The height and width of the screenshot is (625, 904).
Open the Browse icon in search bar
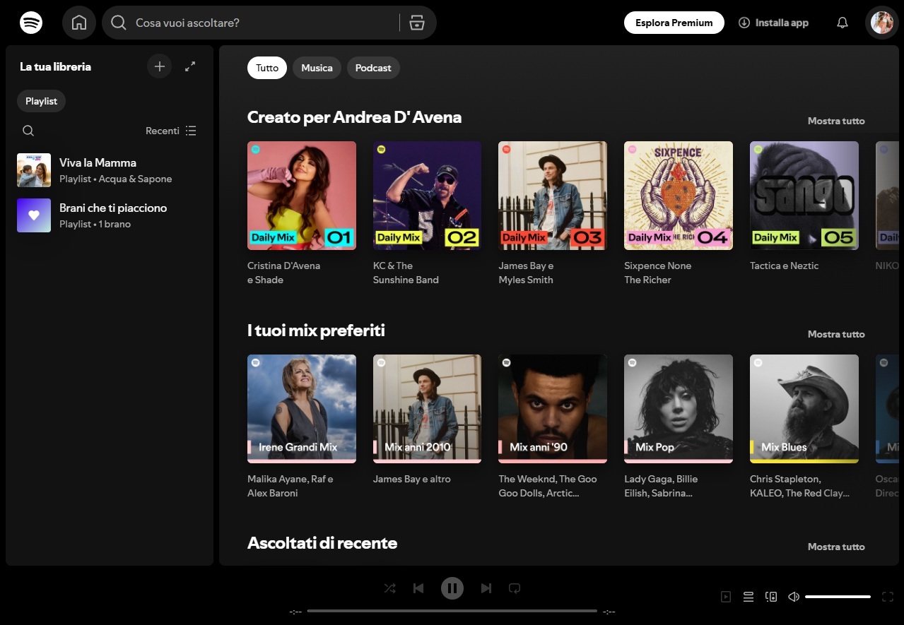(x=417, y=23)
